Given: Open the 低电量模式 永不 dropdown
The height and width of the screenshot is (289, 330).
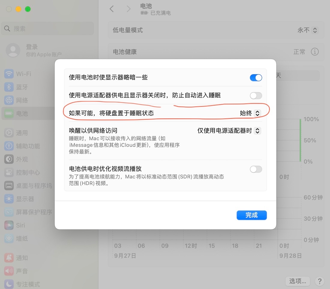Looking at the screenshot, I should click(x=307, y=30).
